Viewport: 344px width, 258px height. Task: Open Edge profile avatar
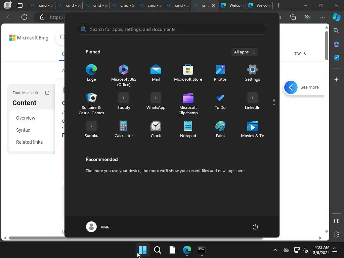pos(7,5)
